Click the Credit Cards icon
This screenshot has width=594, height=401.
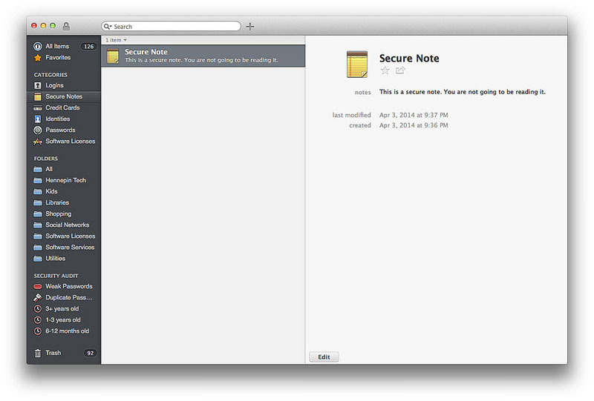coord(38,107)
